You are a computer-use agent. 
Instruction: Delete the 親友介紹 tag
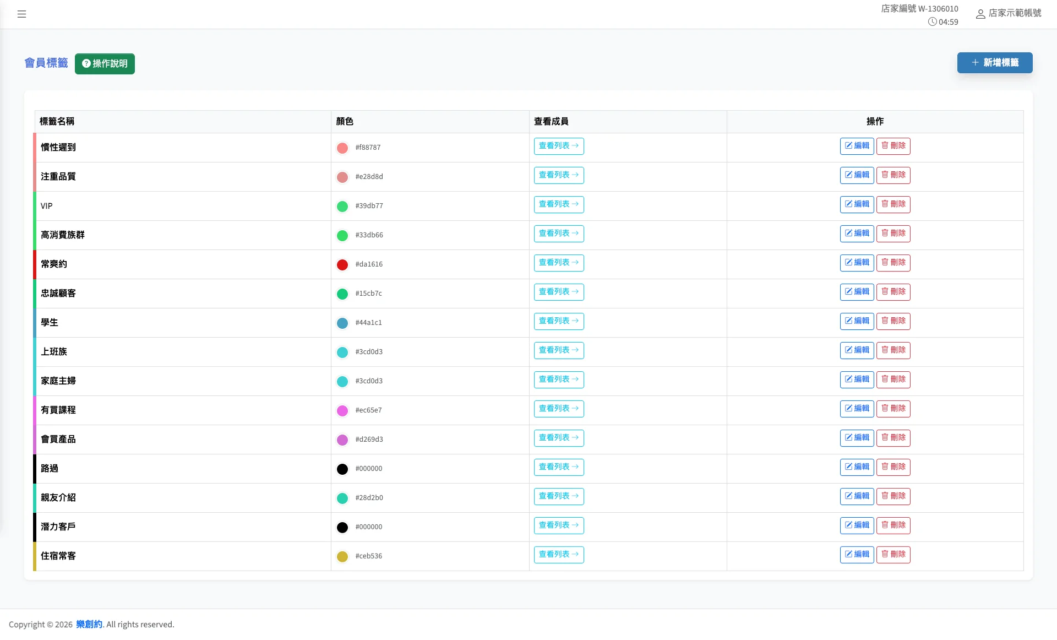click(x=893, y=496)
